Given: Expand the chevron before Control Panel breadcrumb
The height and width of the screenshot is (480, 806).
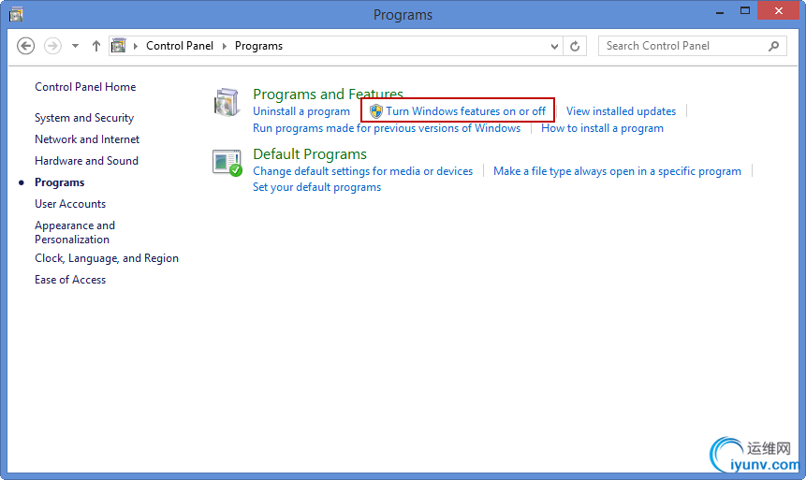Looking at the screenshot, I should tap(136, 46).
